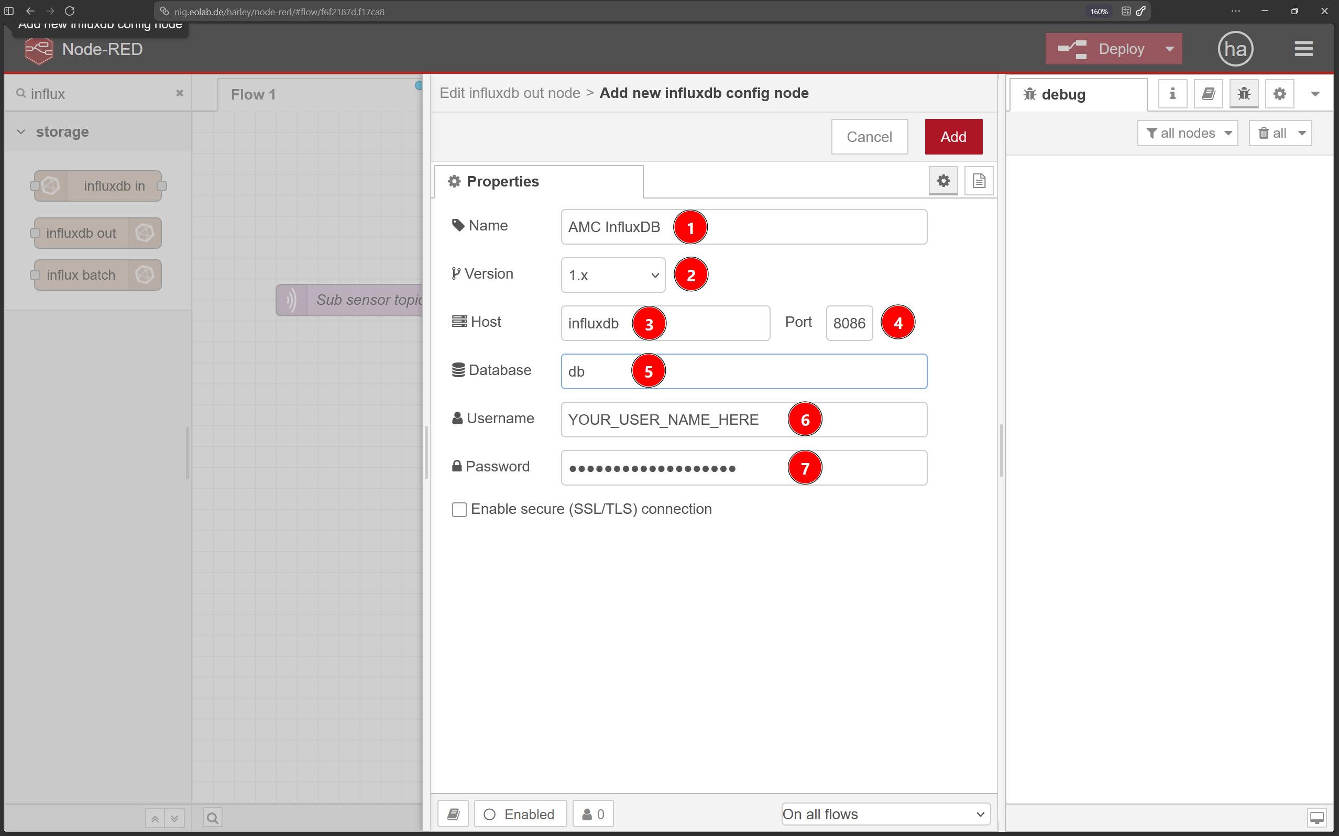The width and height of the screenshot is (1339, 836).
Task: Expand all palette categories
Action: pyautogui.click(x=174, y=818)
